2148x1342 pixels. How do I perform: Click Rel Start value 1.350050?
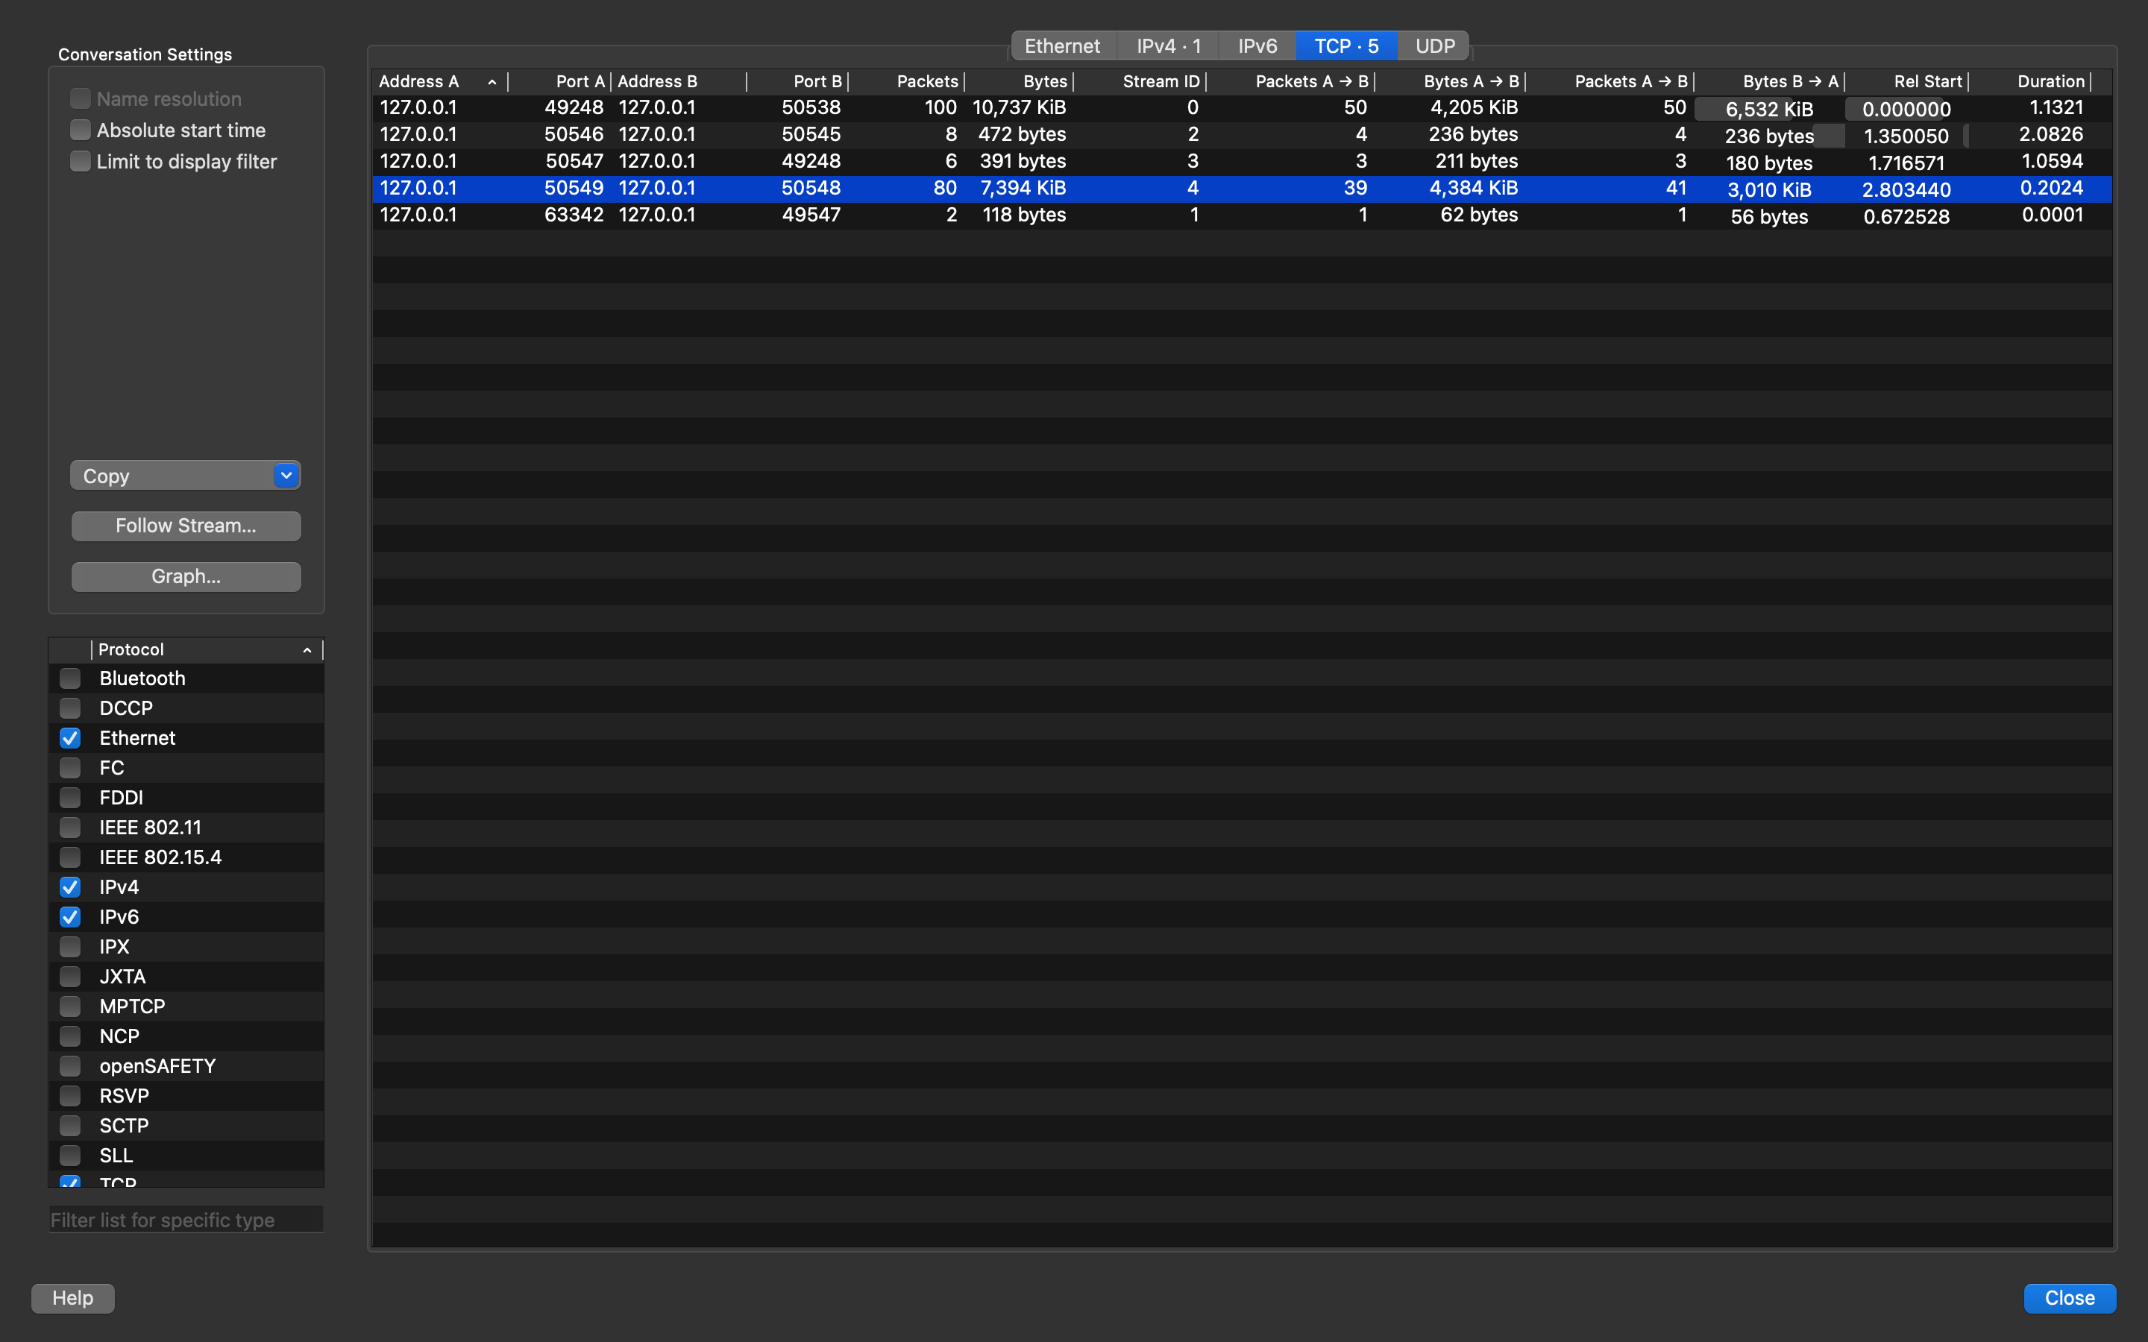1906,136
